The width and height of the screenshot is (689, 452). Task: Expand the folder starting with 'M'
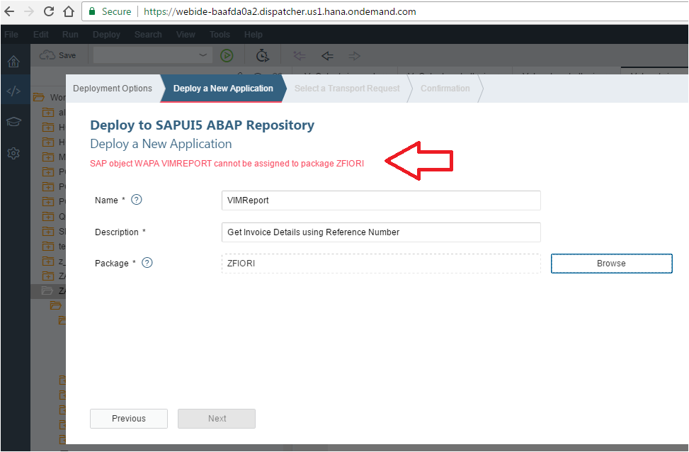point(48,157)
